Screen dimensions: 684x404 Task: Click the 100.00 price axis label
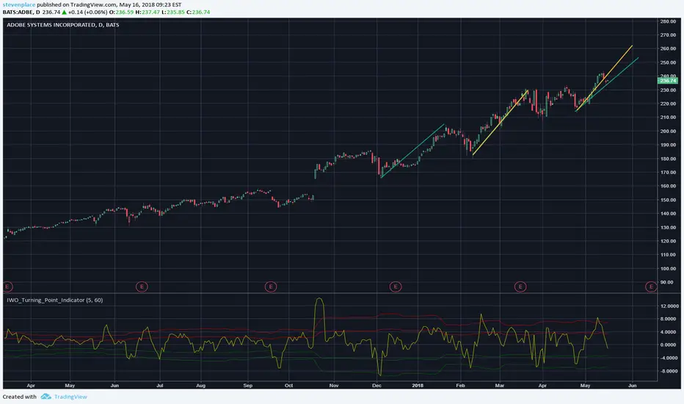click(668, 269)
